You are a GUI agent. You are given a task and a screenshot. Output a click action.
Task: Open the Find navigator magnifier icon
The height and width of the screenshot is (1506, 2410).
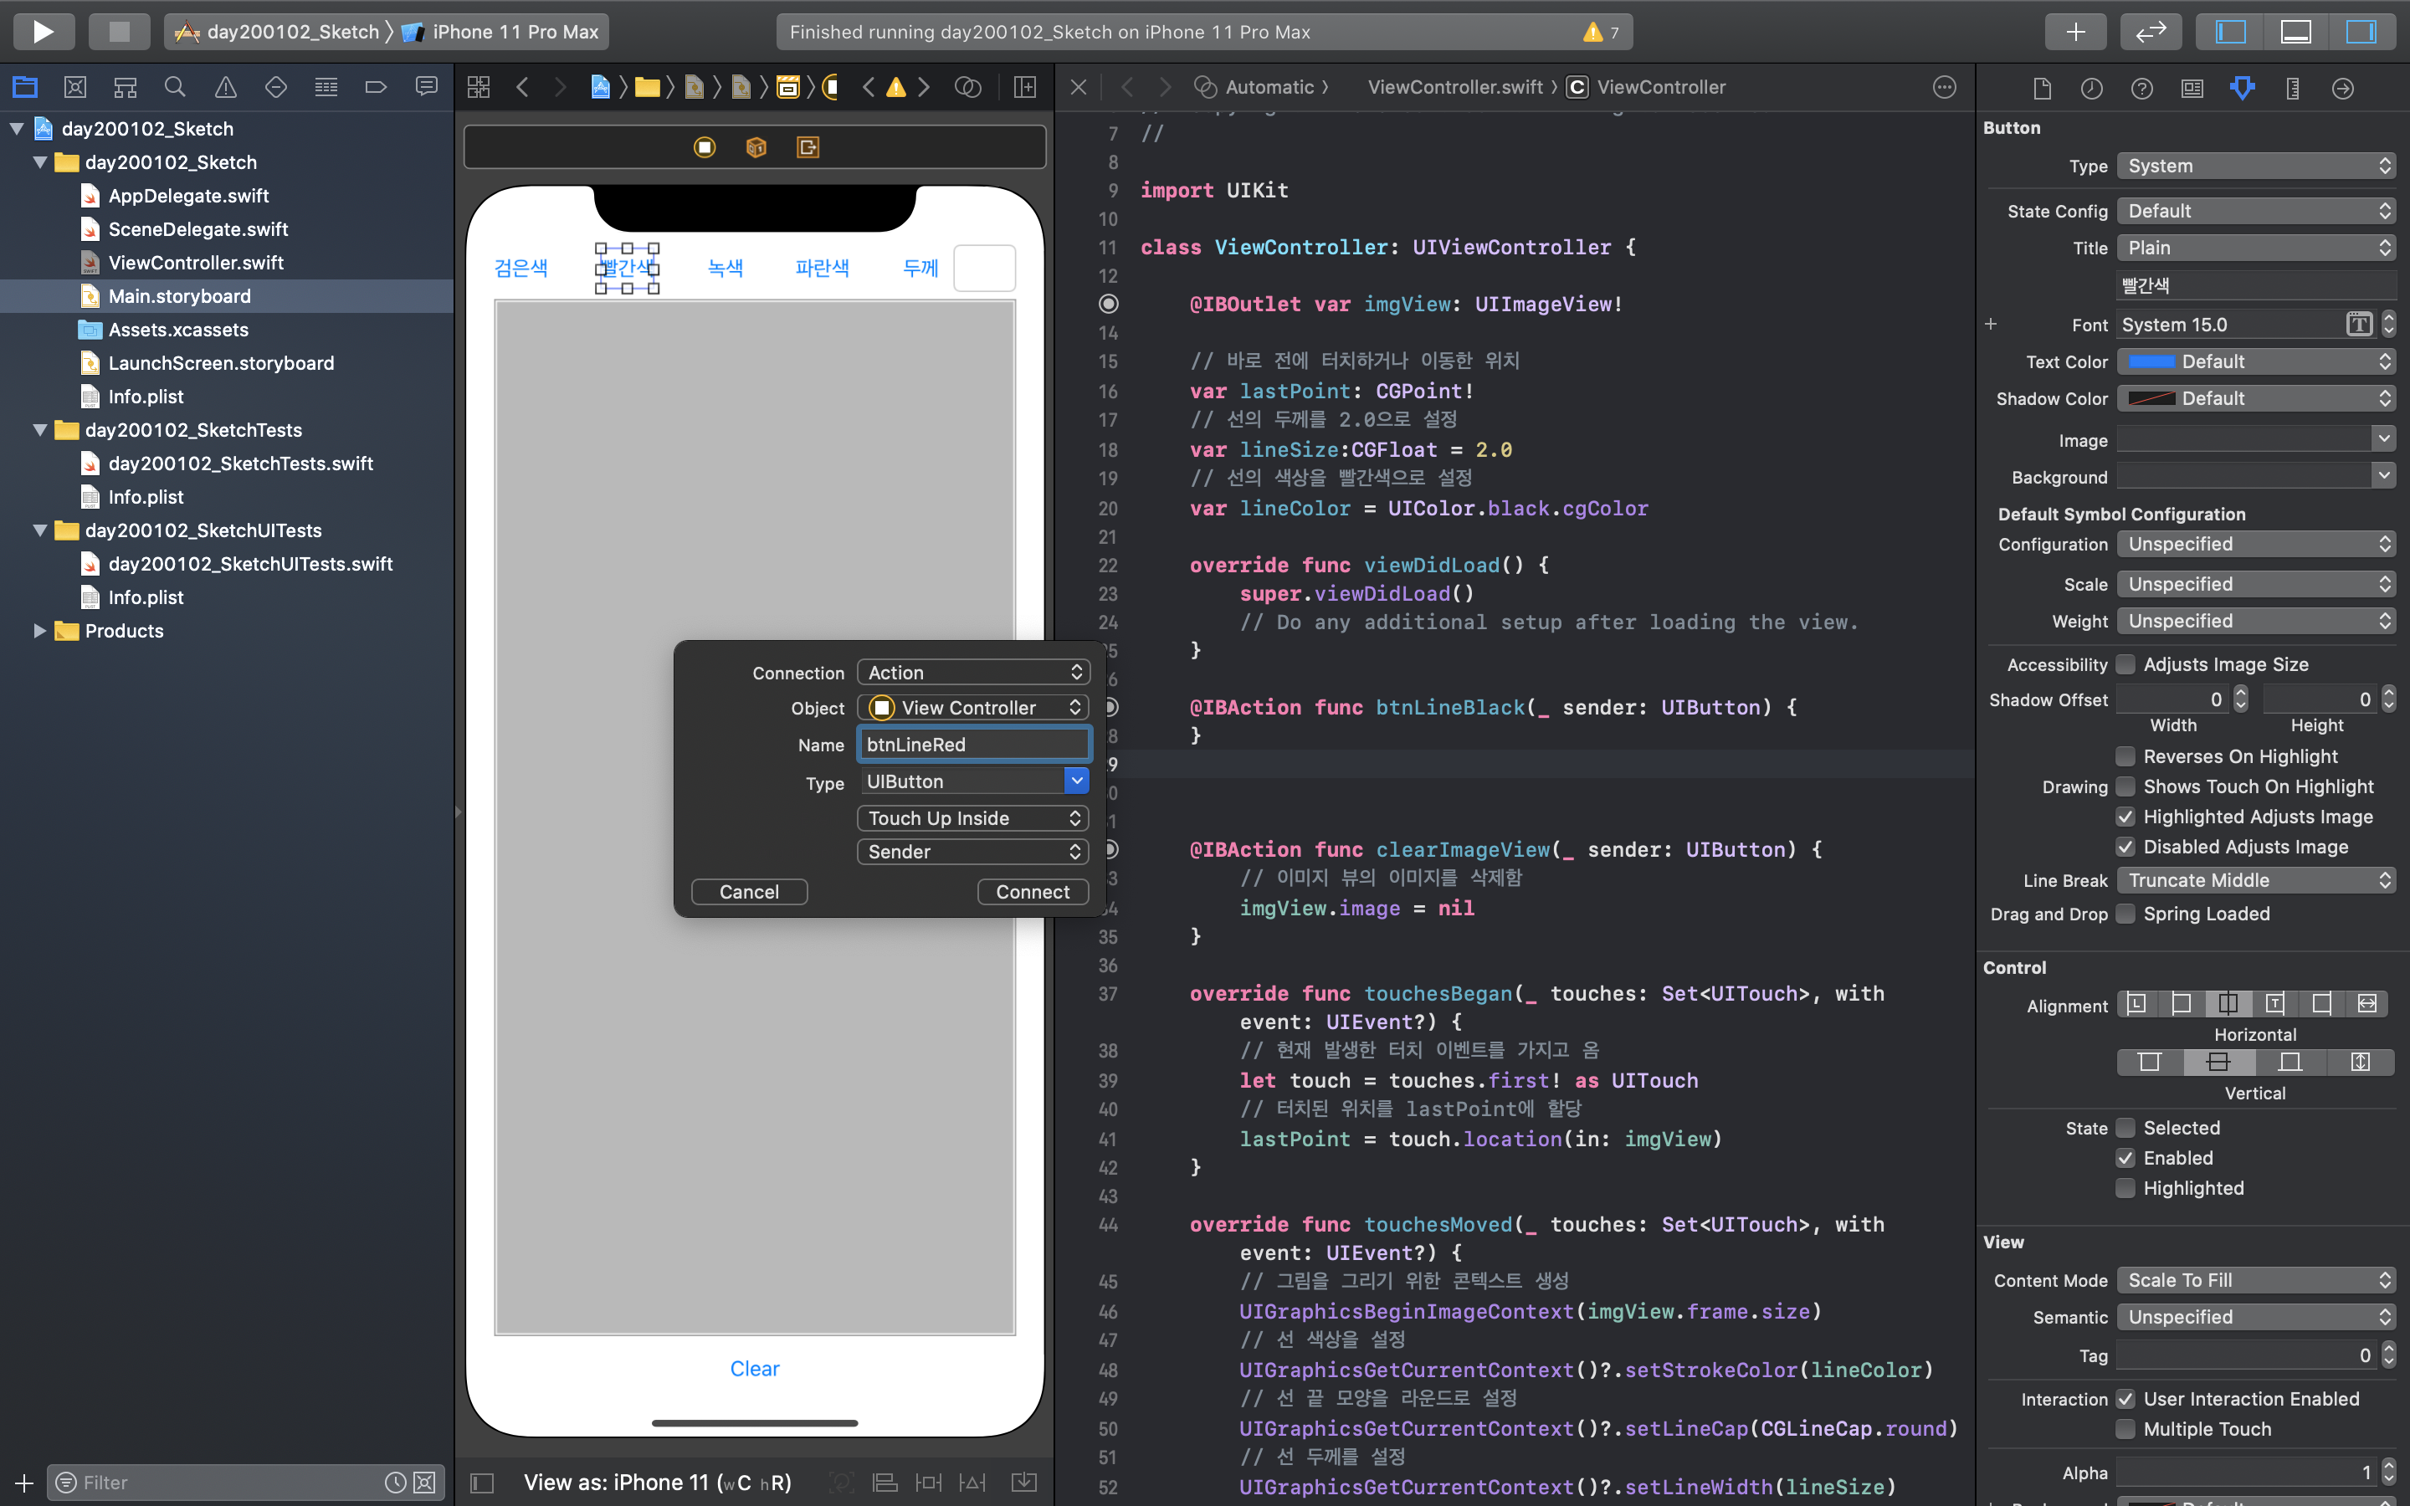(x=174, y=88)
